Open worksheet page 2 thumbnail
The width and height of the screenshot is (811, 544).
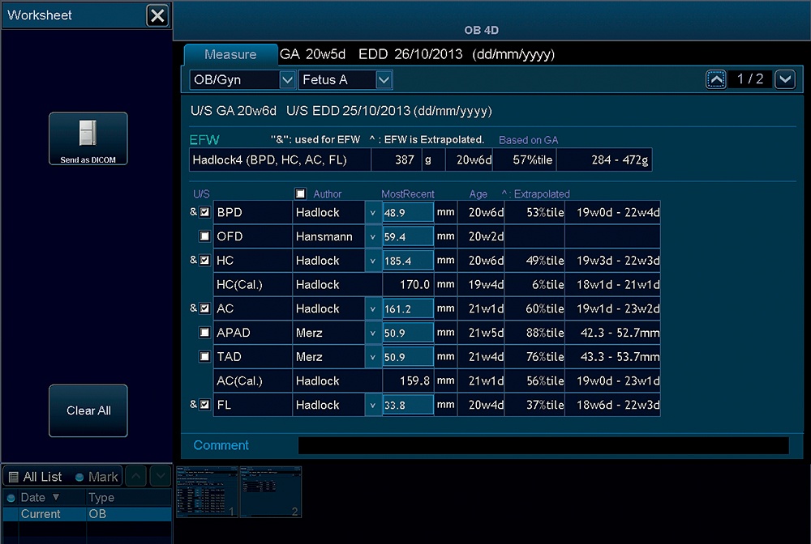(270, 491)
